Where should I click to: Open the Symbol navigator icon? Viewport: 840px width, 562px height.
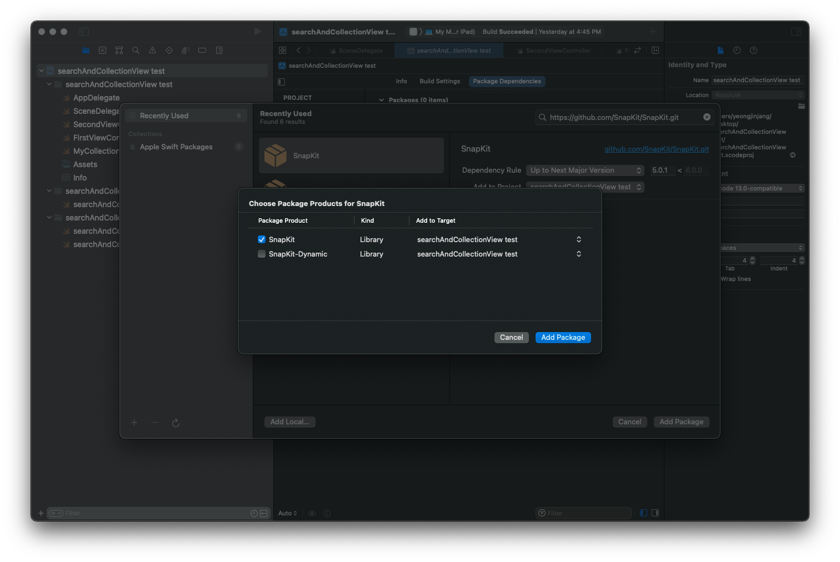pyautogui.click(x=119, y=50)
